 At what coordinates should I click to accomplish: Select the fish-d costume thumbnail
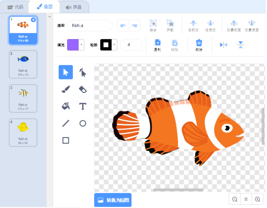(x=23, y=132)
